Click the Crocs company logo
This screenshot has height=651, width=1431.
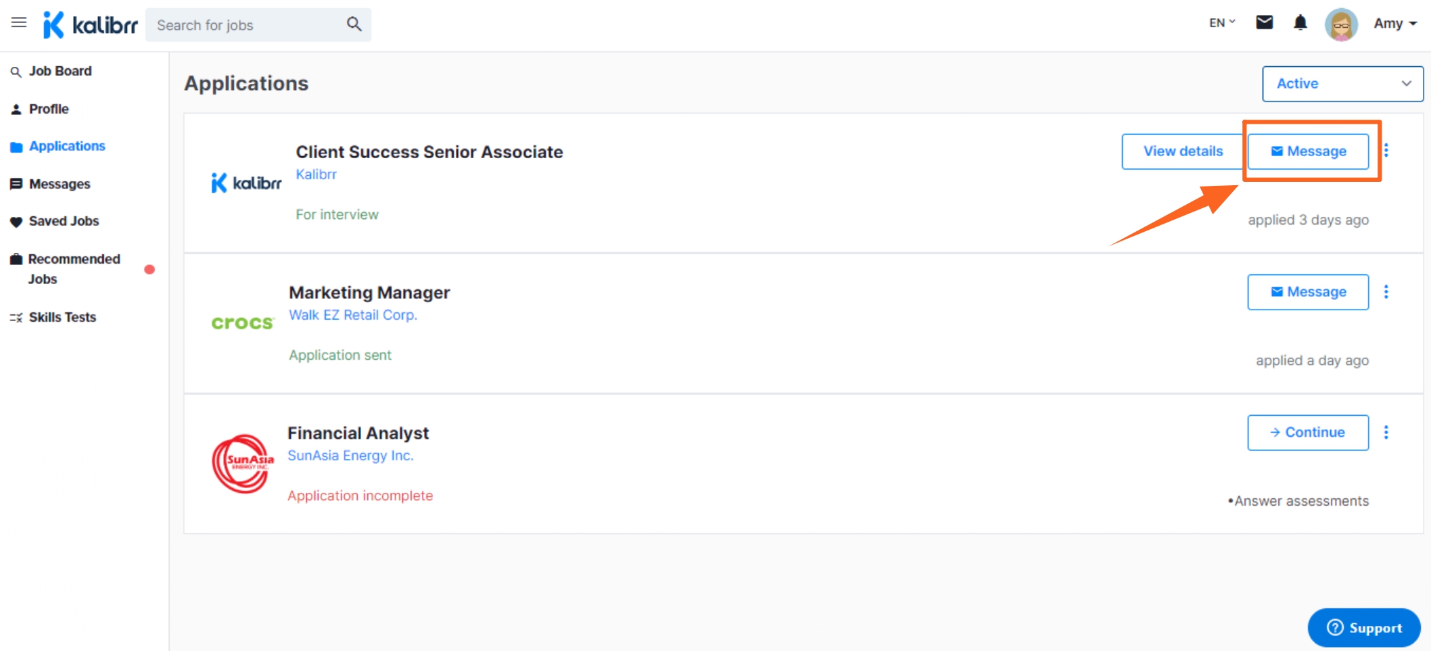pos(242,322)
